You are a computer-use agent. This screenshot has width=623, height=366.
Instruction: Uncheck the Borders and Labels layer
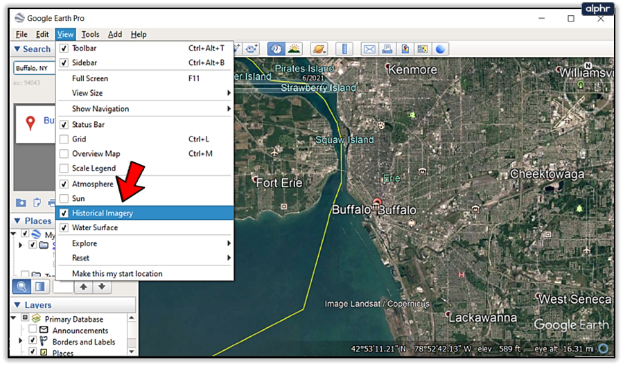click(33, 341)
